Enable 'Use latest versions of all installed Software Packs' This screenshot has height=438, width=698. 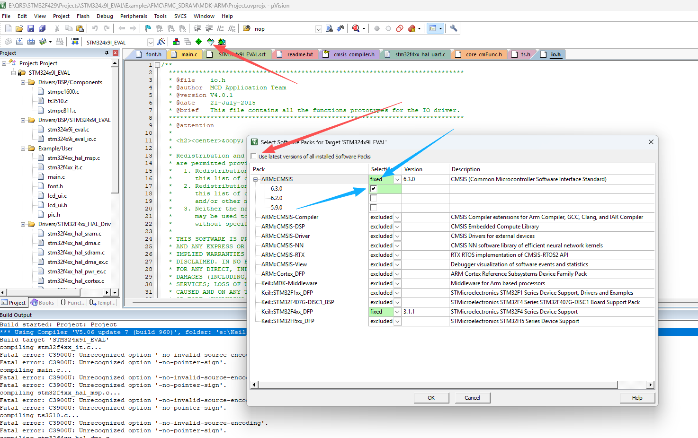(x=254, y=157)
